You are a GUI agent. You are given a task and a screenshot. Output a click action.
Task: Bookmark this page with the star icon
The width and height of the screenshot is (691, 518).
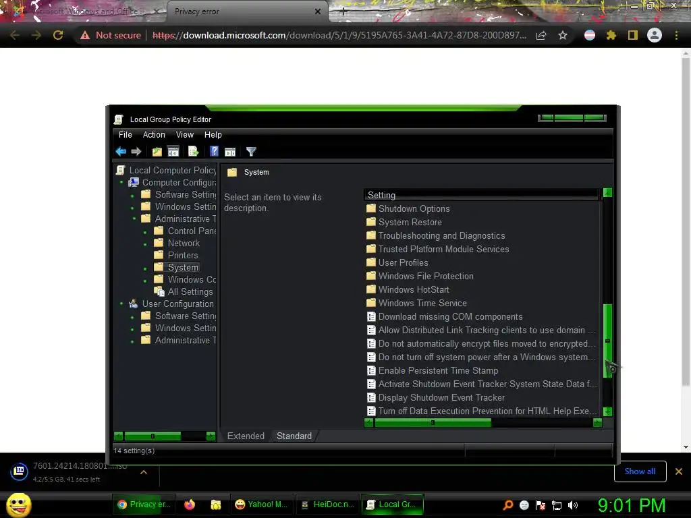[563, 35]
